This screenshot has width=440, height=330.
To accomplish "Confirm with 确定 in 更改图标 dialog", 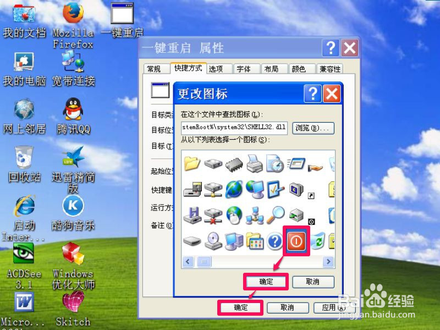I will 266,282.
